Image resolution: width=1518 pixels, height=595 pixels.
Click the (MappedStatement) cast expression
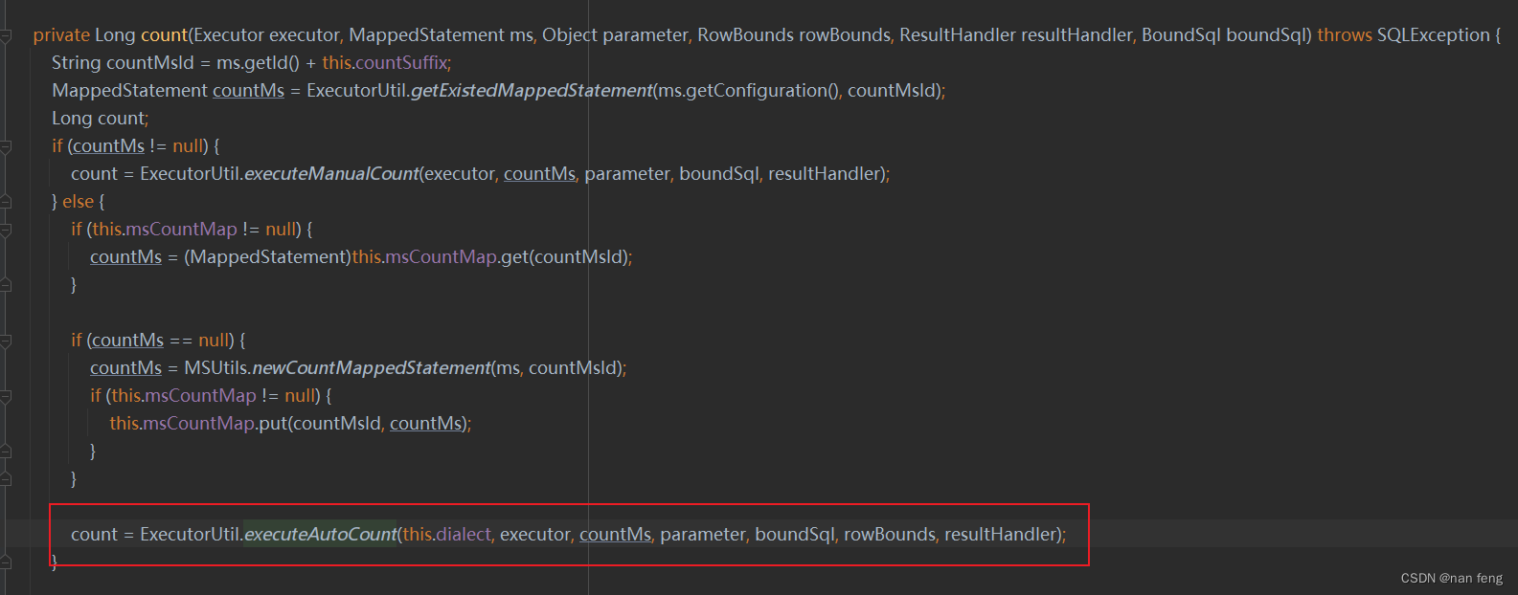click(267, 256)
